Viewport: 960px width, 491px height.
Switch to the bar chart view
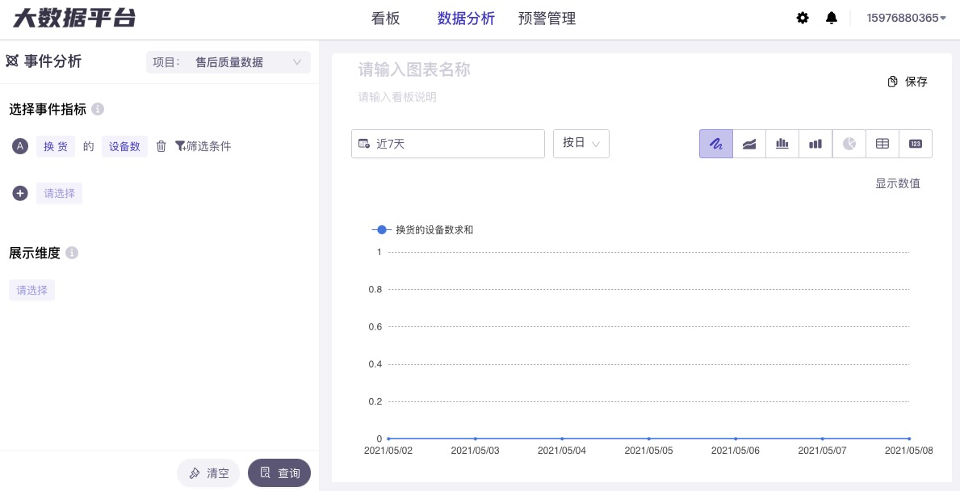click(782, 144)
